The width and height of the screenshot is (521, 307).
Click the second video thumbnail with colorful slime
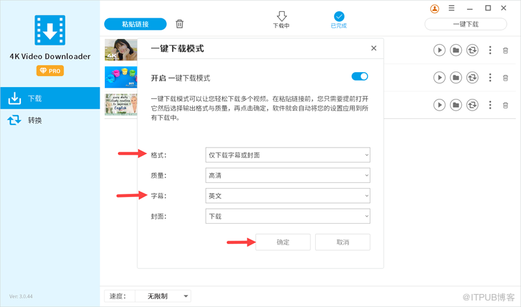pos(121,77)
